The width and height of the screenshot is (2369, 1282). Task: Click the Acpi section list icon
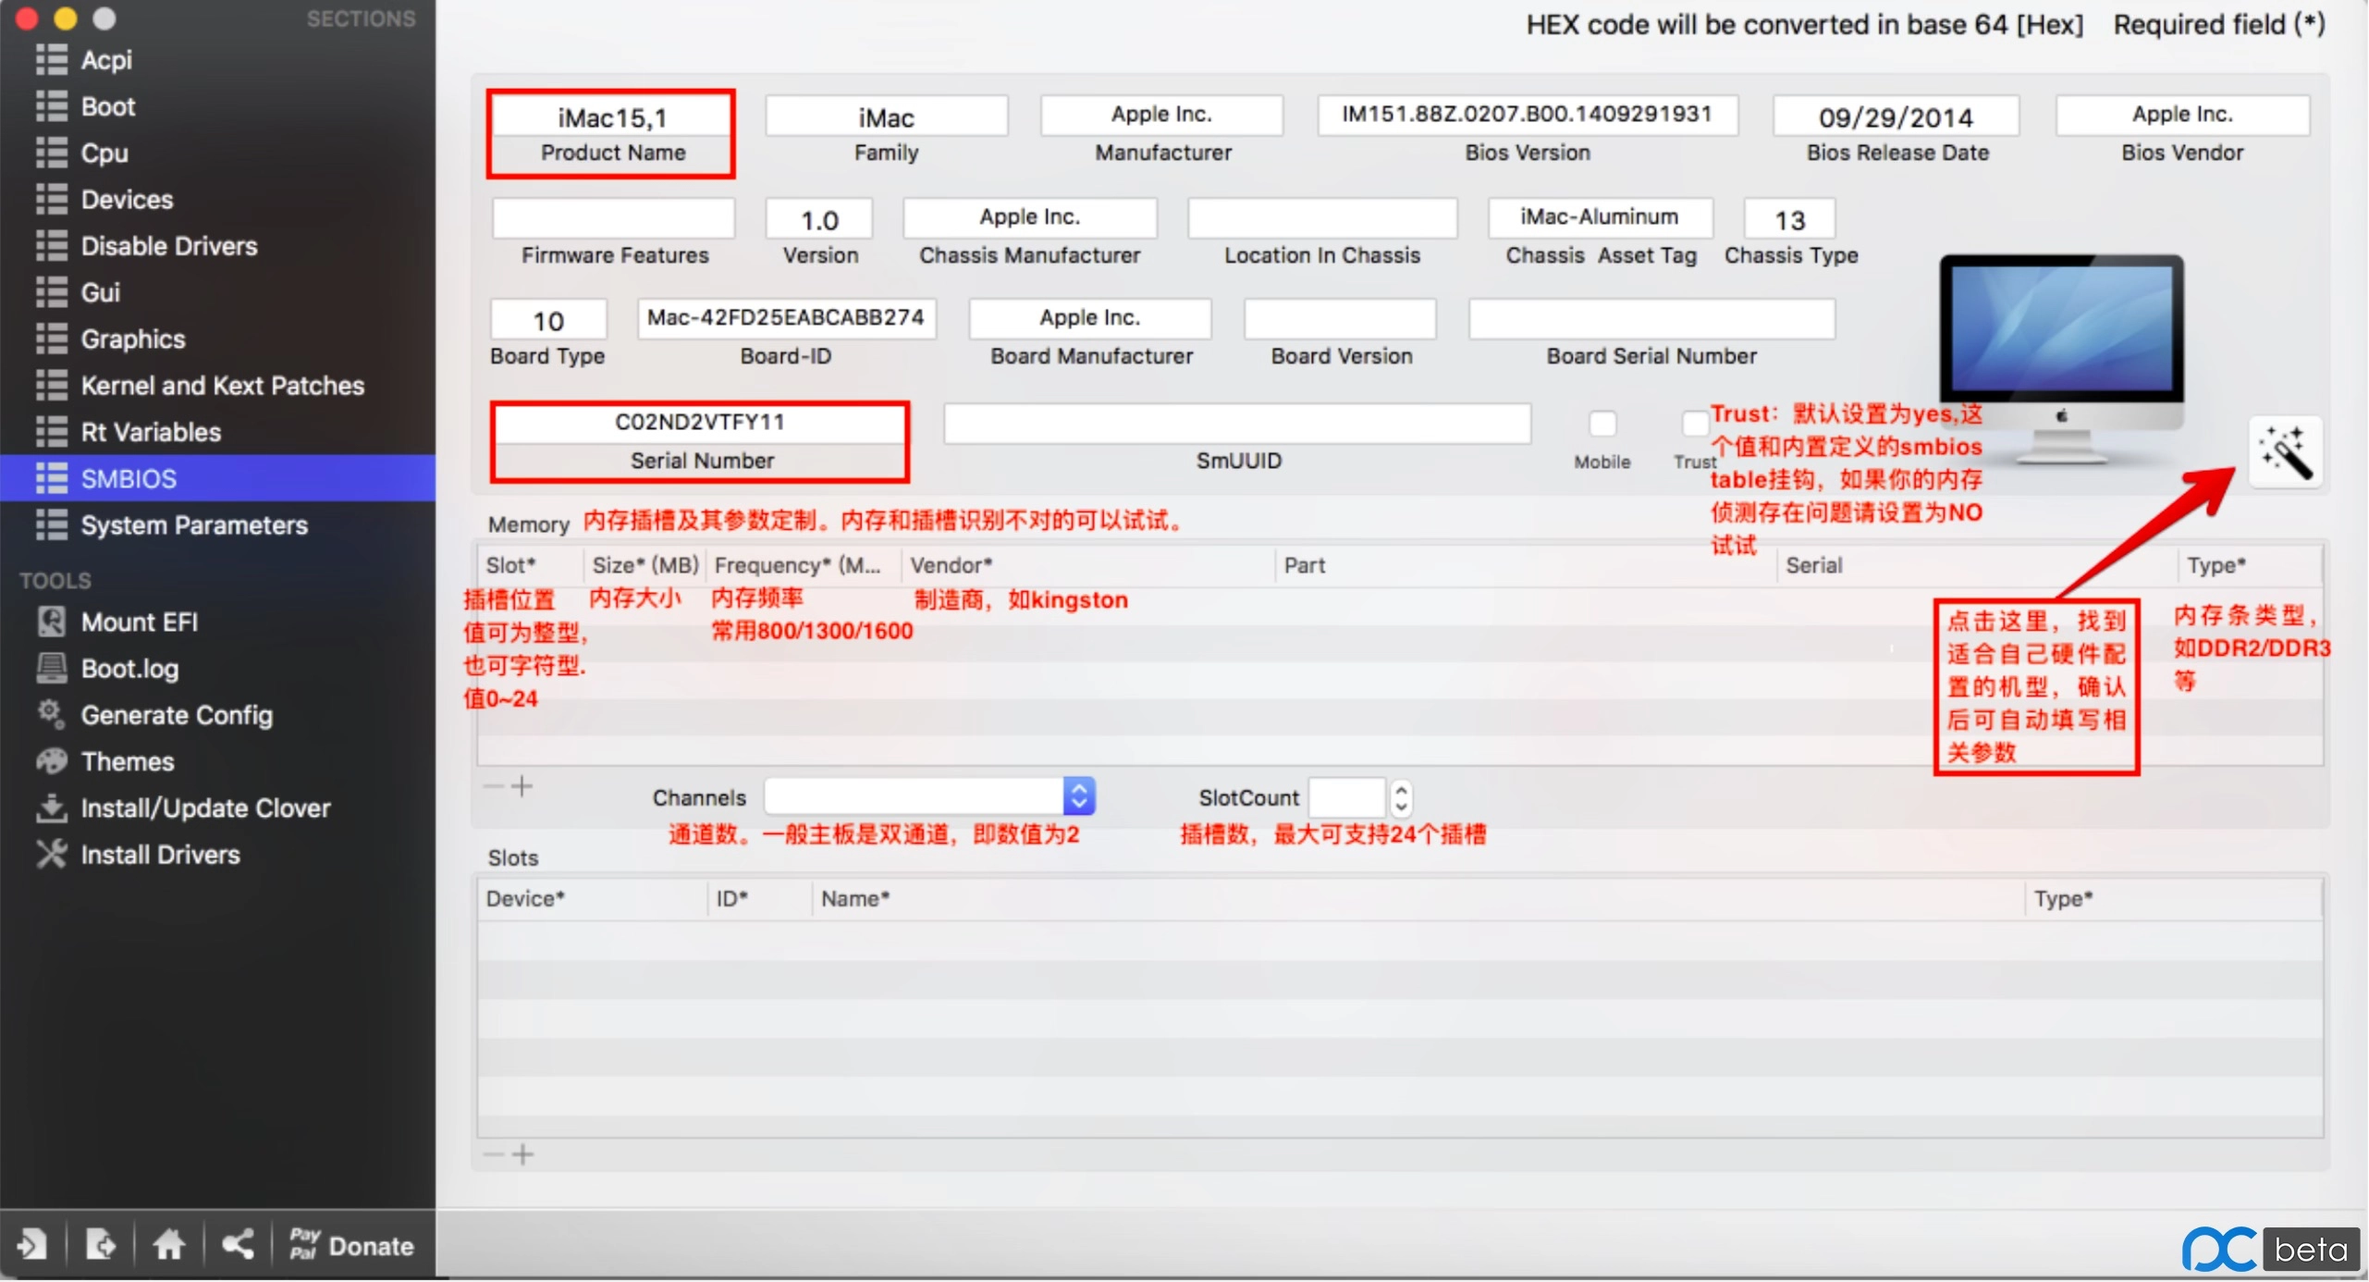click(x=52, y=59)
